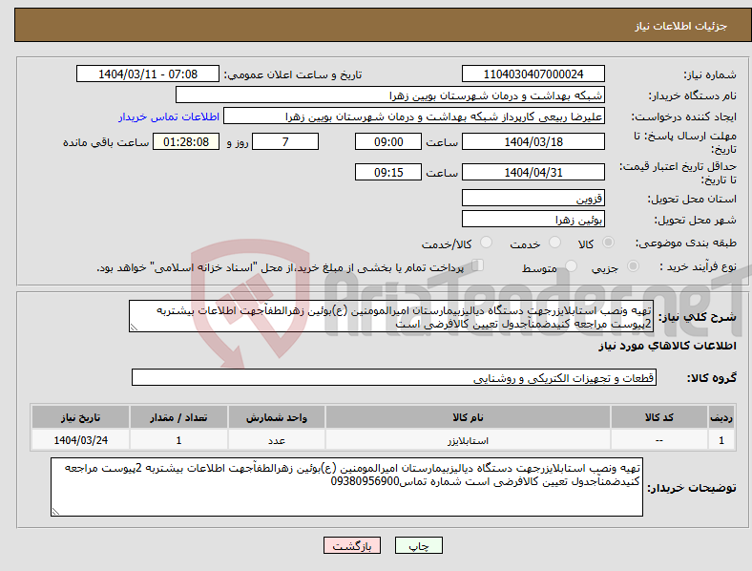752x571 pixels.
Task: Click the quantity cell 1 in the table
Action: click(x=178, y=440)
